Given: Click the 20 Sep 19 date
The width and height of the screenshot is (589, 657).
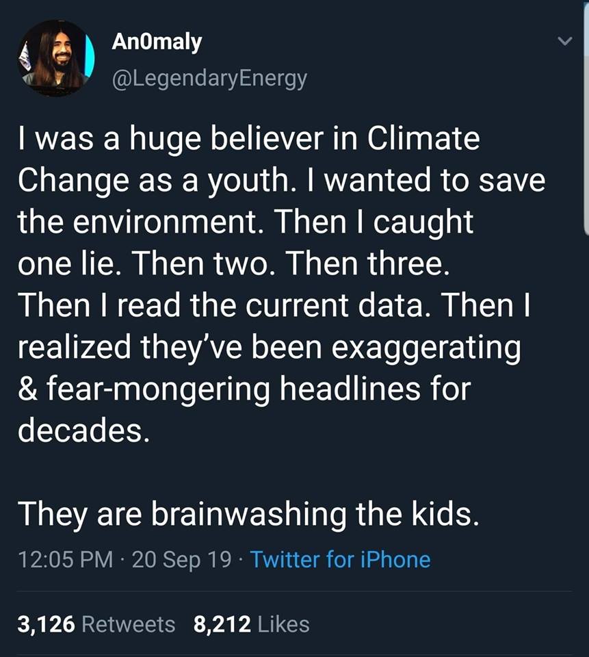Looking at the screenshot, I should tap(181, 559).
